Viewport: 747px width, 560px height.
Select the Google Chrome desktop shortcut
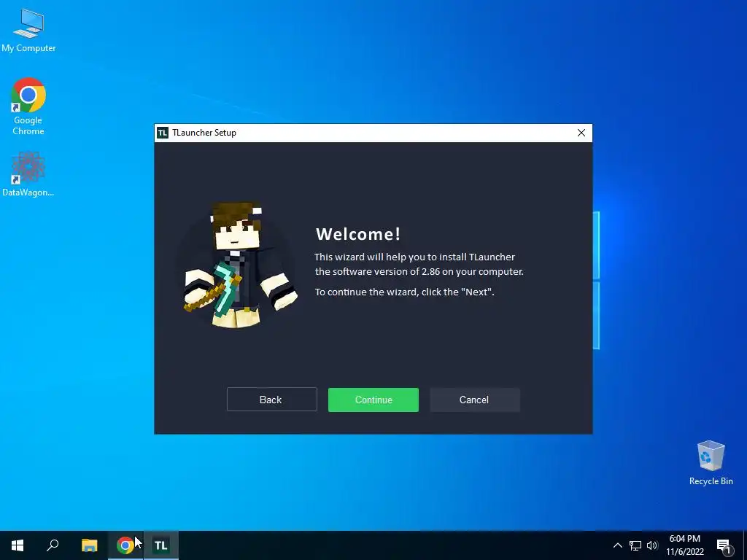click(28, 106)
